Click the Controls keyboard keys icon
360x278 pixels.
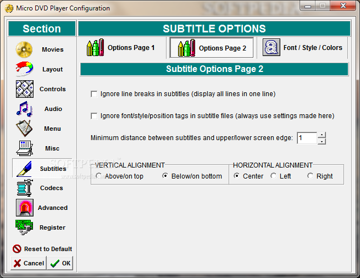point(25,89)
